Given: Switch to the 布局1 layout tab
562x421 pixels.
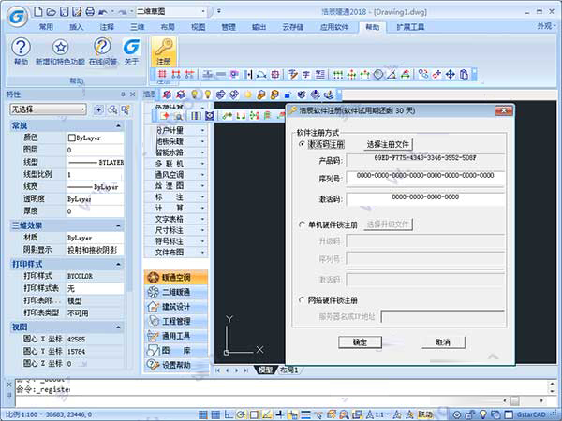Looking at the screenshot, I should coord(288,370).
